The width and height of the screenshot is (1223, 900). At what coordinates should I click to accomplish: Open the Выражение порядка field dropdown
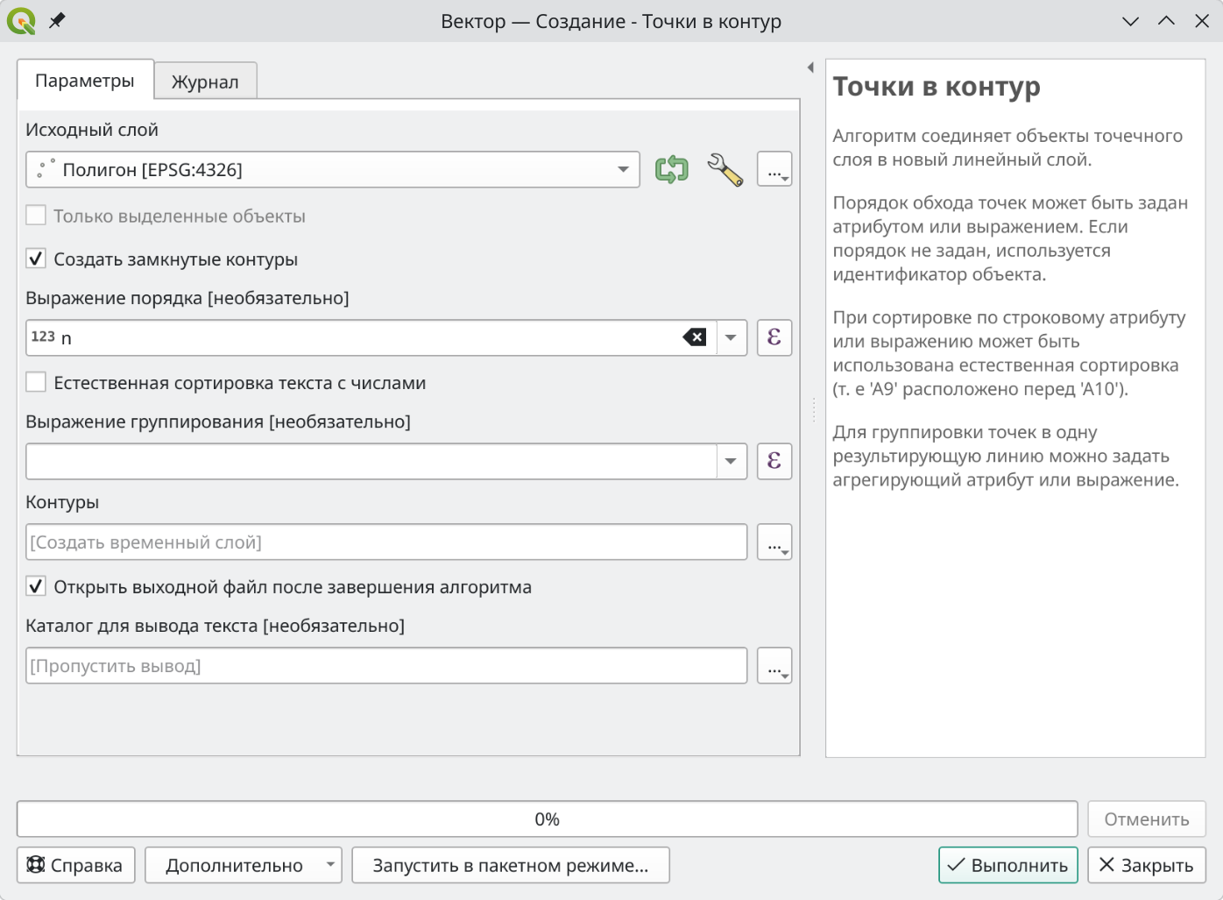click(731, 337)
